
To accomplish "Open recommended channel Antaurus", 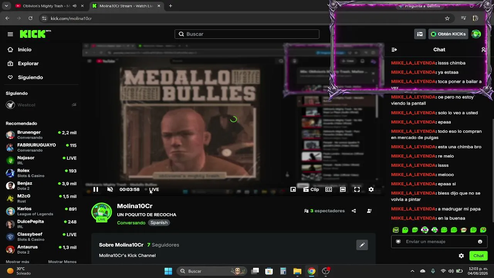I will point(41,249).
